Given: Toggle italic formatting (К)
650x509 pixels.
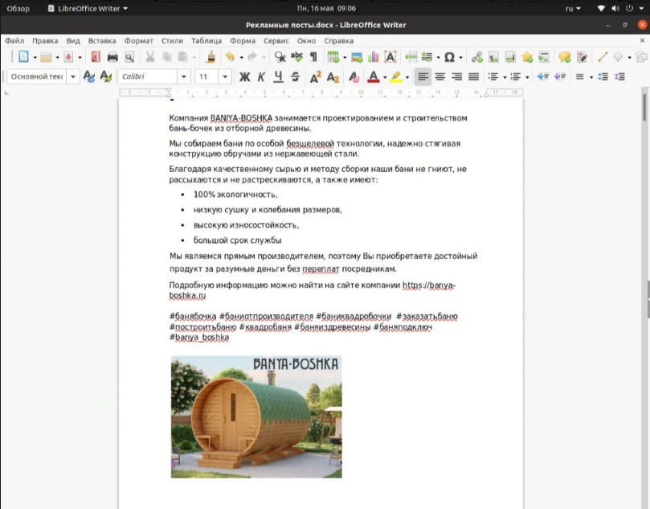Looking at the screenshot, I should click(261, 77).
